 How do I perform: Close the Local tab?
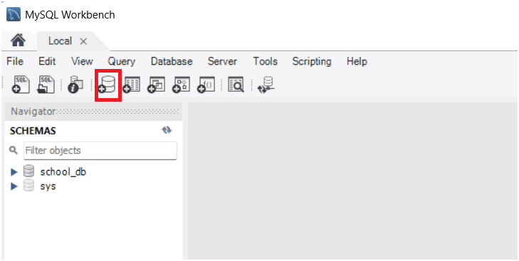coord(83,41)
